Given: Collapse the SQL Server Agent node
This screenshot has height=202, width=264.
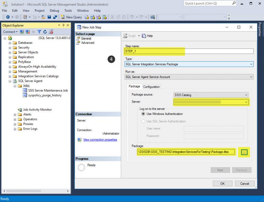Looking at the screenshot, I should click(x=10, y=81).
